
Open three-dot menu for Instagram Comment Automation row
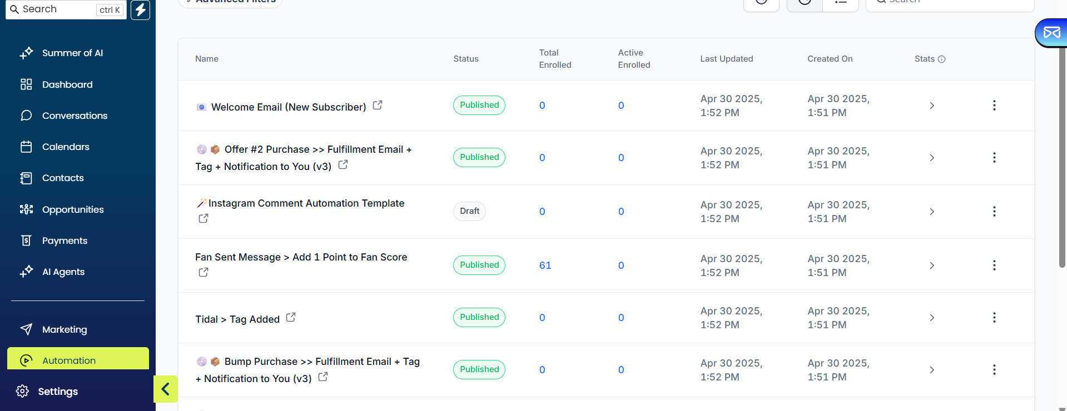pos(994,212)
